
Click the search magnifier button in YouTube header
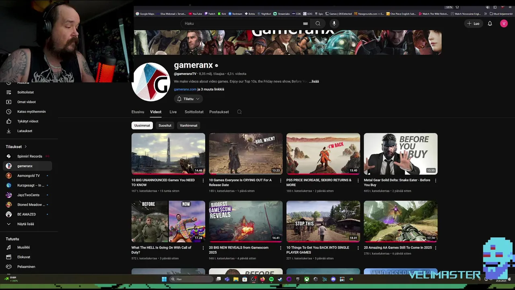[318, 23]
